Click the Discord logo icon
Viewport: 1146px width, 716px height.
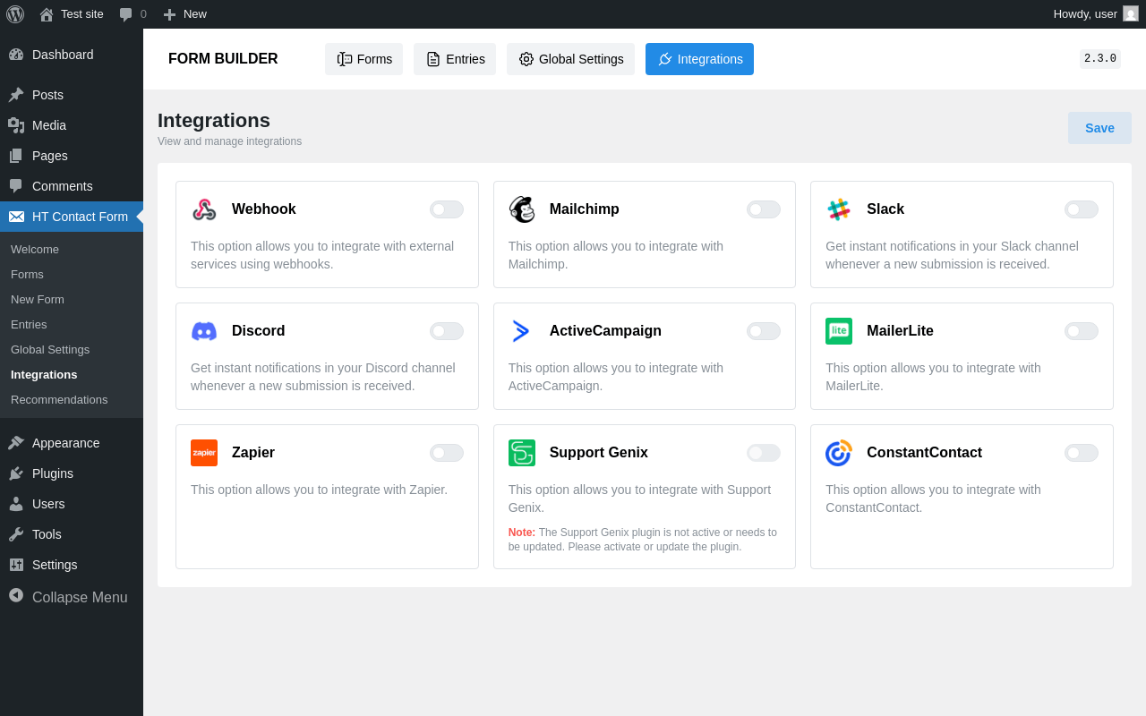coord(204,331)
